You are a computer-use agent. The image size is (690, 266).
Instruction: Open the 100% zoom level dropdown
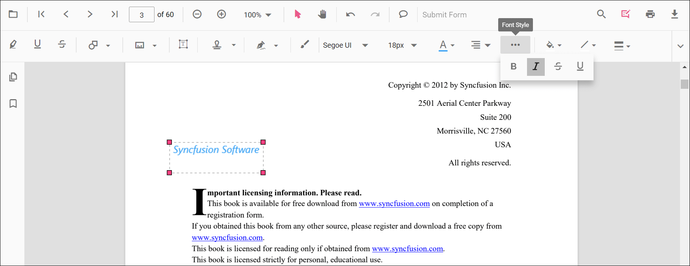tap(258, 15)
